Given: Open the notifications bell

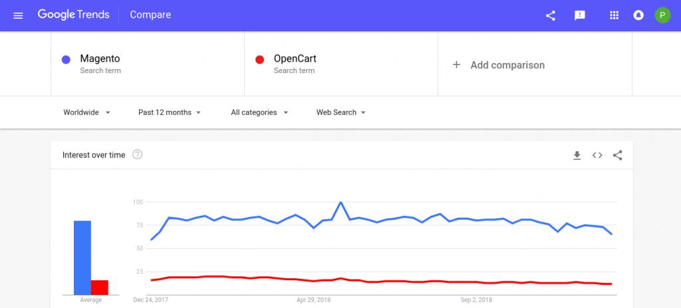Looking at the screenshot, I should 638,16.
